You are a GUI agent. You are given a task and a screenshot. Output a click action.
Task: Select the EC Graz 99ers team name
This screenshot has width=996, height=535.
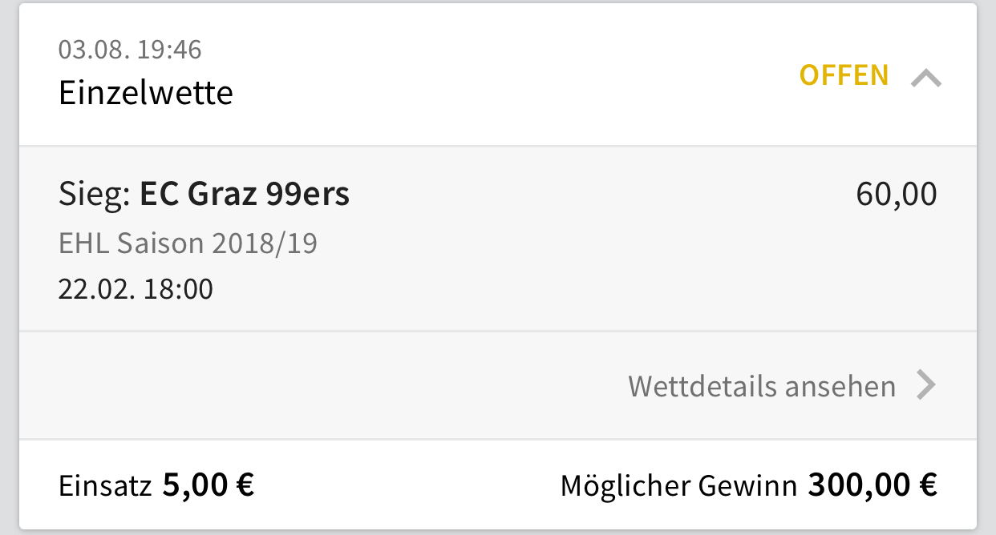coord(245,195)
